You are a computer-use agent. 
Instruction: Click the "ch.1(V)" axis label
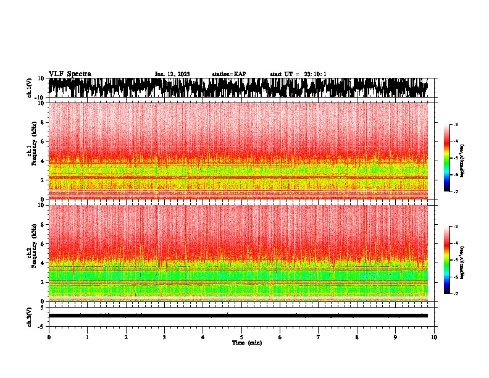(x=30, y=88)
